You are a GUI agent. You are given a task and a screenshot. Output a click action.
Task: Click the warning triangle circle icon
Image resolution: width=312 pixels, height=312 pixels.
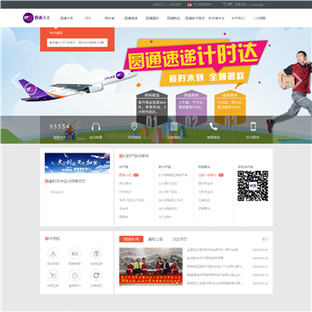(53, 254)
